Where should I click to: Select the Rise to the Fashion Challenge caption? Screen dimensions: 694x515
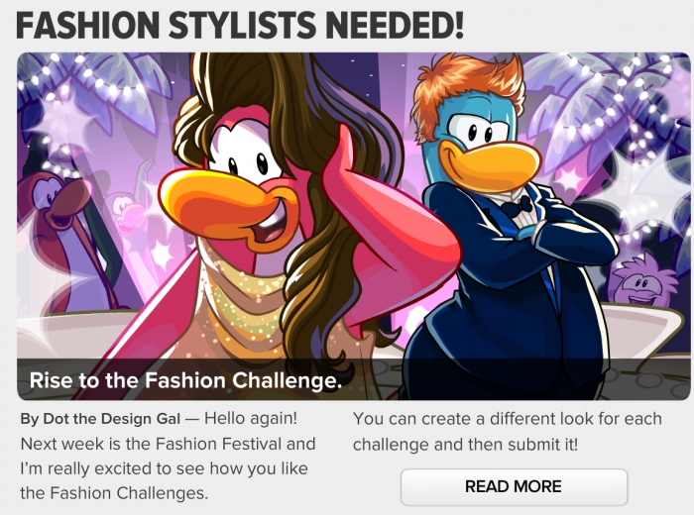[185, 380]
